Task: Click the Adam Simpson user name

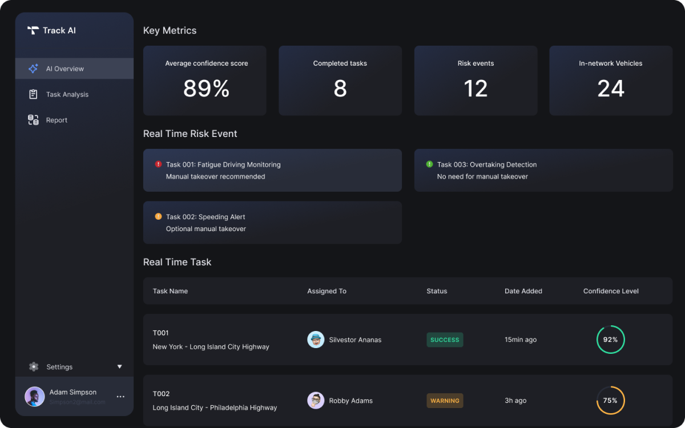Action: click(x=73, y=392)
